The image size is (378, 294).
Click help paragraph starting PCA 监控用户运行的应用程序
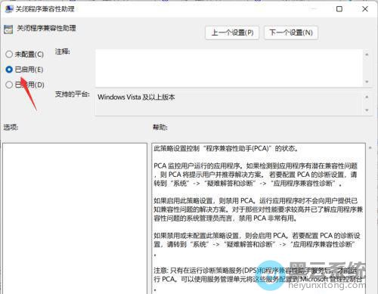(256, 175)
